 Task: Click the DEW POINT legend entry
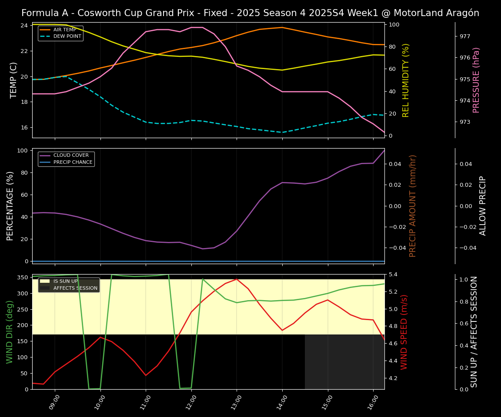point(67,36)
